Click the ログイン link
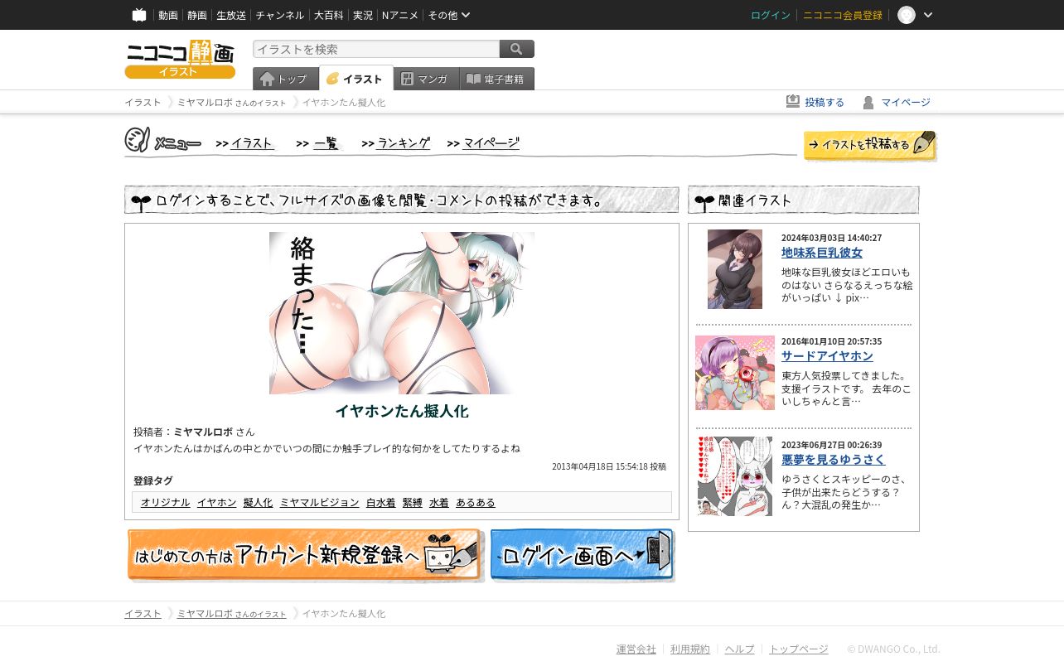Screen dimensions: 1064x671 (771, 15)
